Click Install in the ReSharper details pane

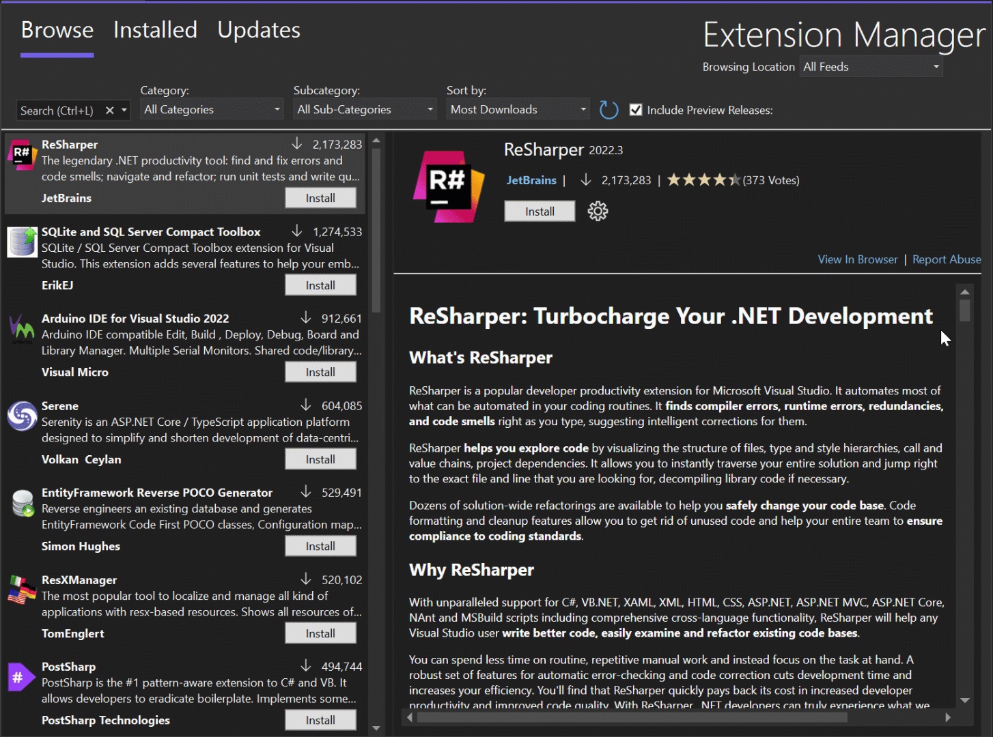pyautogui.click(x=540, y=212)
